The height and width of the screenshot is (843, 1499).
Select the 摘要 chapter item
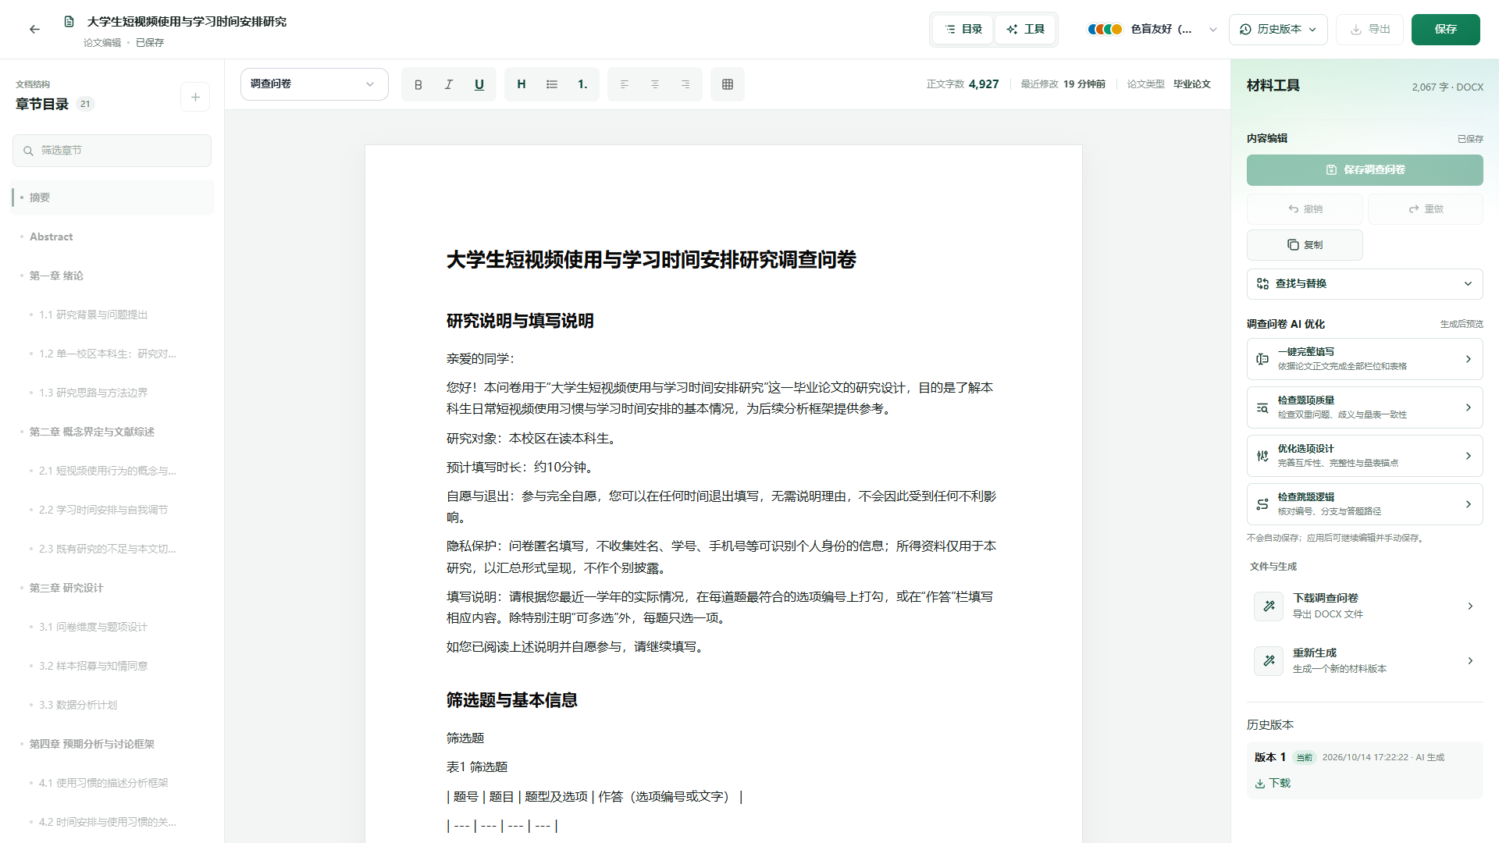(x=112, y=197)
